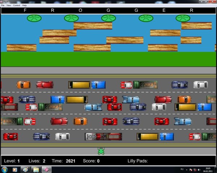The height and width of the screenshot is (173, 217).
Task: Select the second lily pad from the left
Action: pos(71,18)
